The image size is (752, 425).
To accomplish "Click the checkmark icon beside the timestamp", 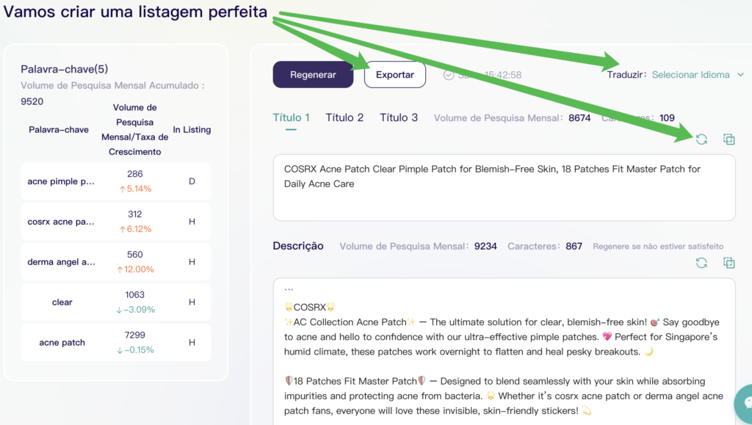I will [449, 75].
